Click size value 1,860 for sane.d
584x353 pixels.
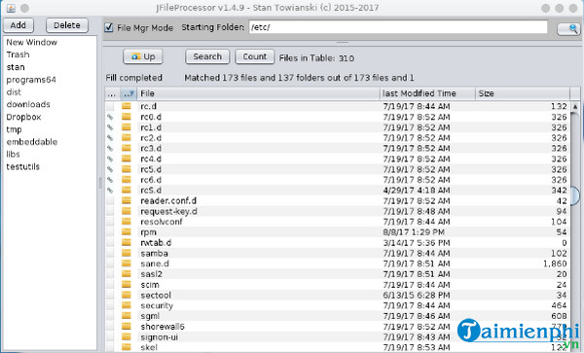coord(555,264)
